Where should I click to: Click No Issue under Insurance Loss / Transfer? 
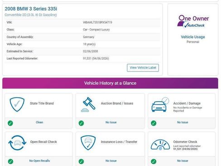pos(111,161)
